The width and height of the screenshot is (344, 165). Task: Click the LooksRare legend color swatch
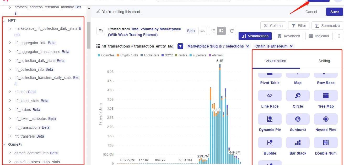click(x=142, y=55)
